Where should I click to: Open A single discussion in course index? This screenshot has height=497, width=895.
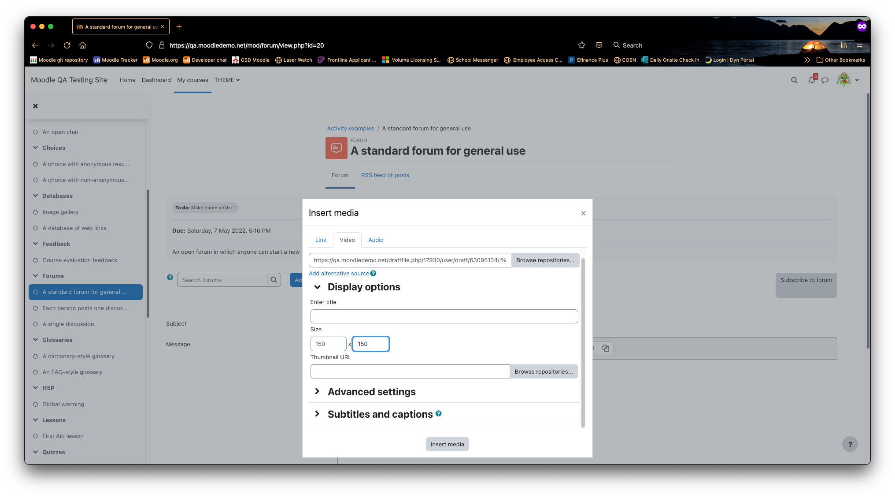(68, 324)
